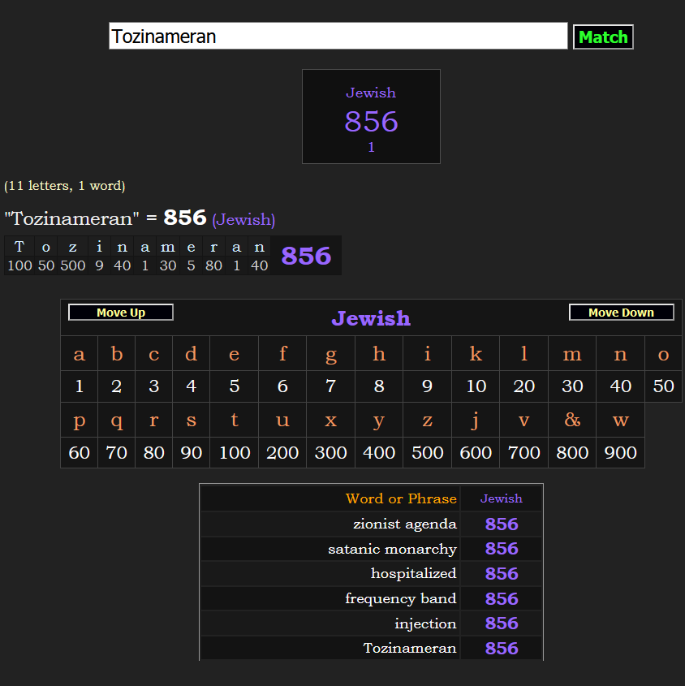The height and width of the screenshot is (686, 685).
Task: Click letter 'g' in the cipher chart
Action: pos(330,353)
